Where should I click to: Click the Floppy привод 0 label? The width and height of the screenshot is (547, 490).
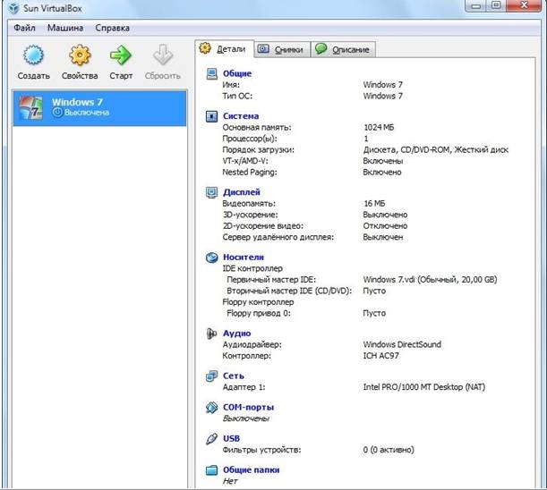coord(259,313)
